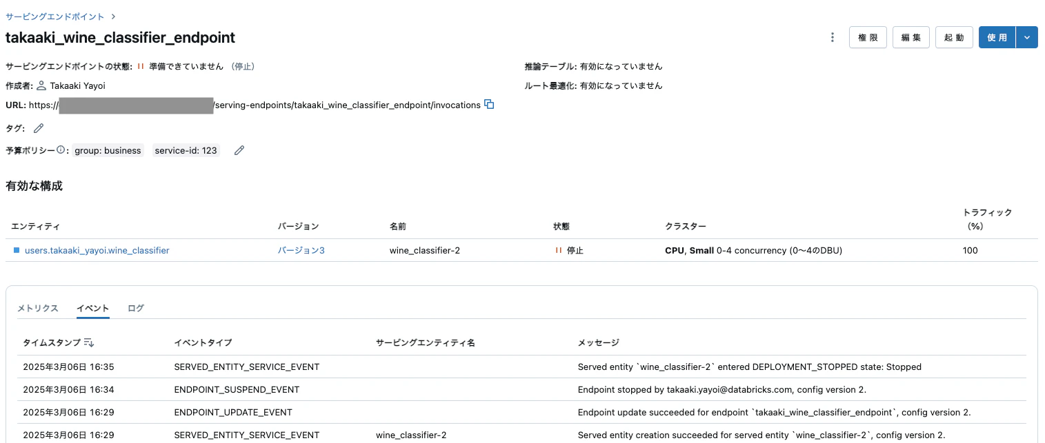Sort events by timestamp icon
1045x443 pixels.
89,342
